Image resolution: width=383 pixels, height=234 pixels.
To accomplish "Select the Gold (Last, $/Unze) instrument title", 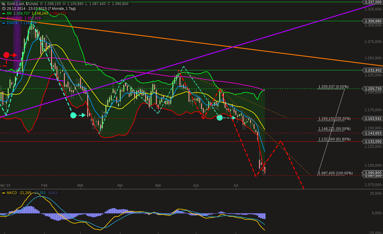I will (x=23, y=4).
